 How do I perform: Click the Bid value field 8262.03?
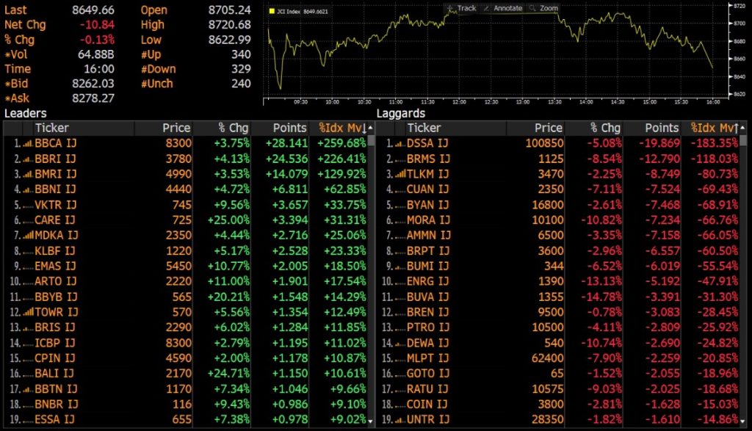(93, 84)
